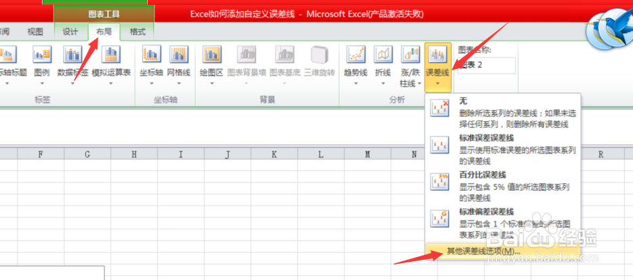Click the chart name field showing 图表 2
Image resolution: width=633 pixels, height=280 pixels.
[487, 66]
